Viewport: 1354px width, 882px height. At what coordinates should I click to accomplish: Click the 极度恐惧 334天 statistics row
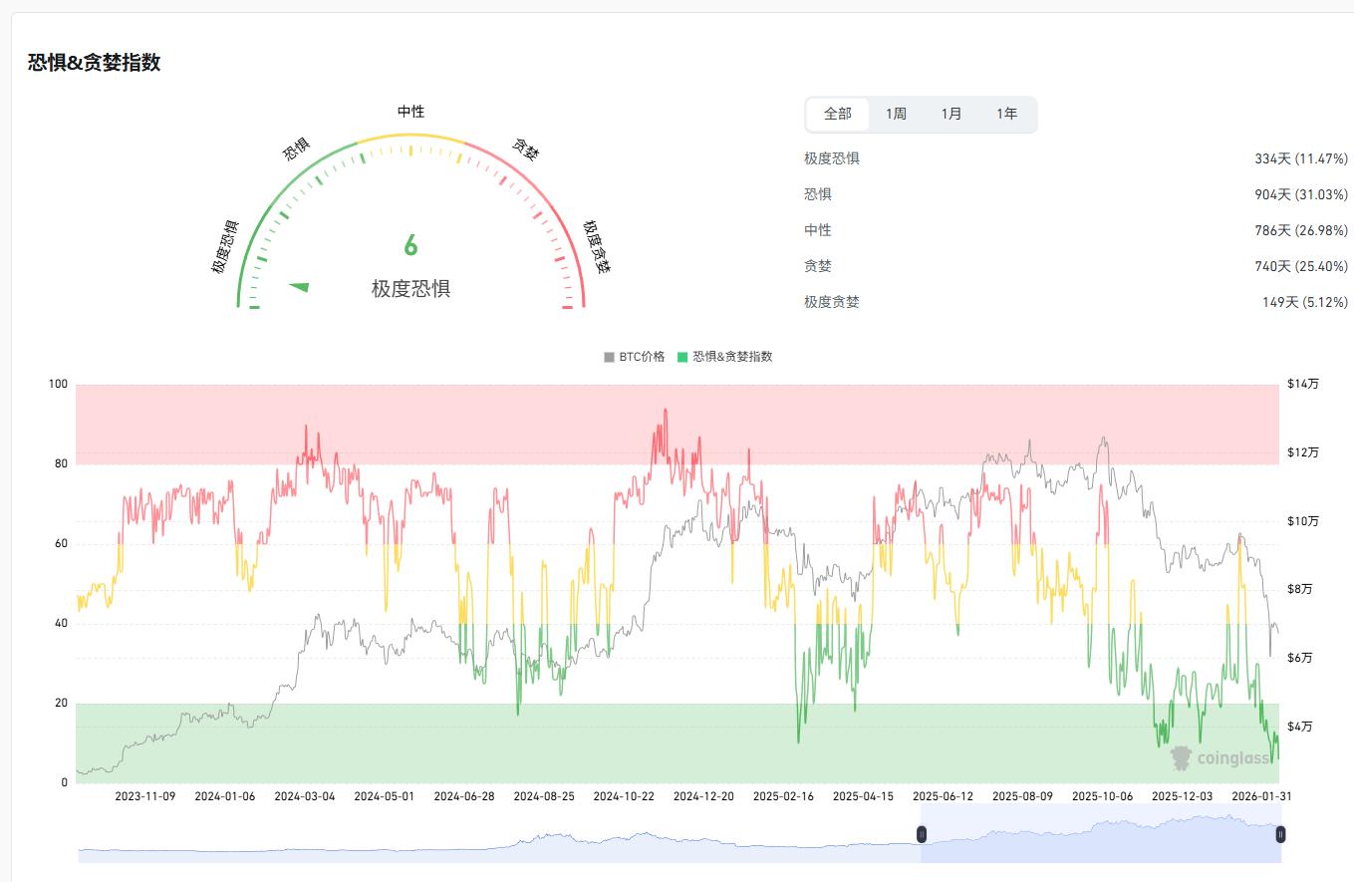1075,158
